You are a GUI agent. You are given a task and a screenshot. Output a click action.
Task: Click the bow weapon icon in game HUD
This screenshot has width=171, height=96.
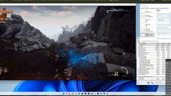point(125,70)
